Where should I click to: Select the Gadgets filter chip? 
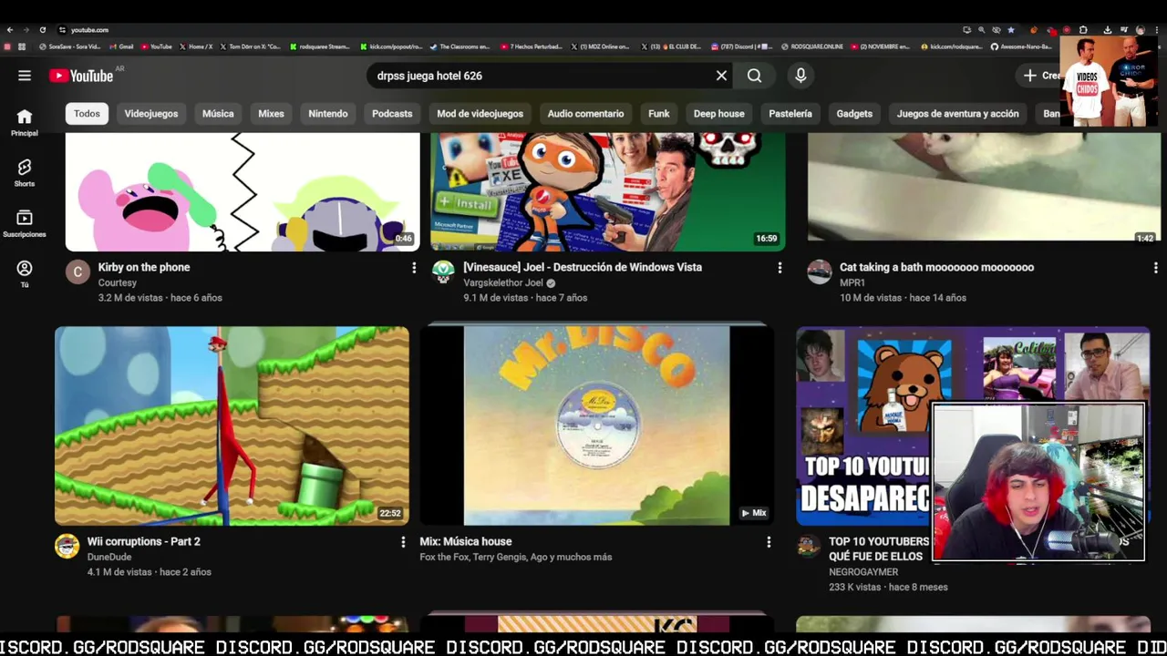tap(854, 114)
